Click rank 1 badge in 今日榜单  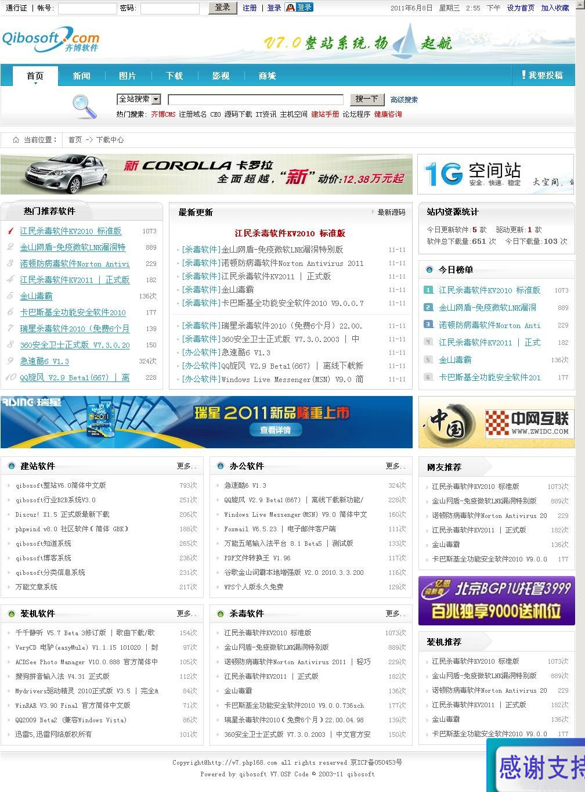click(x=428, y=290)
